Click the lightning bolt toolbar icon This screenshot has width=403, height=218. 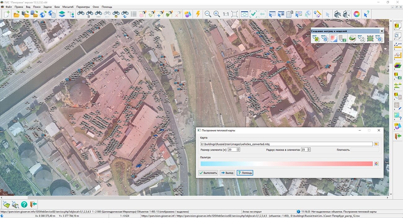pos(198,14)
